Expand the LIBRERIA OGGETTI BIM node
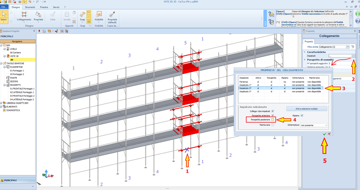360x190 pixels. [x=2, y=103]
